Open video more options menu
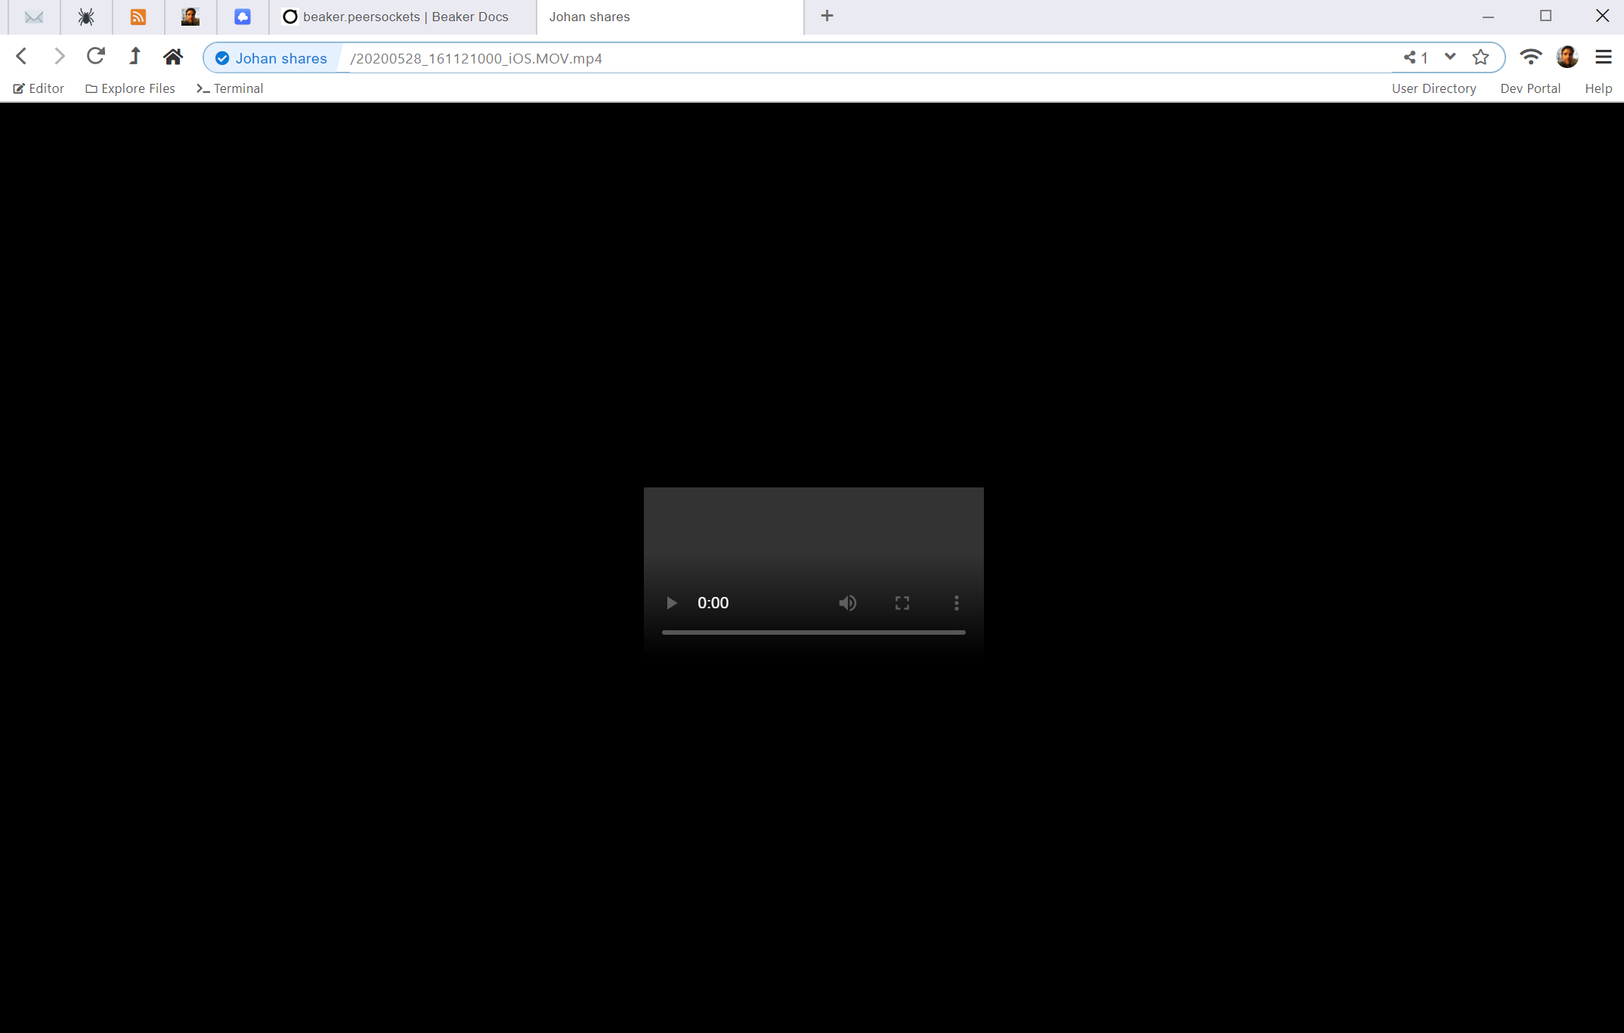Screen dimensions: 1624x1033 (957, 603)
